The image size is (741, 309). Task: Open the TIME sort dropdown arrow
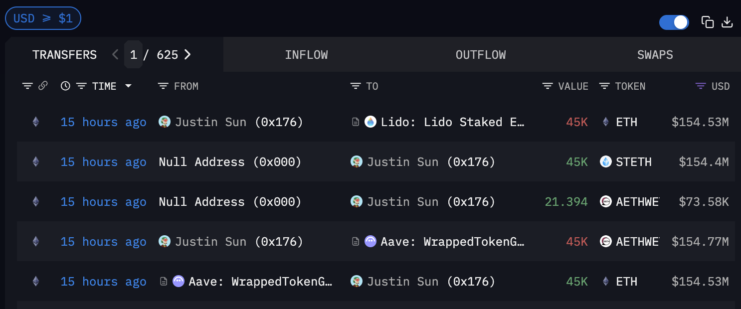[x=128, y=86]
